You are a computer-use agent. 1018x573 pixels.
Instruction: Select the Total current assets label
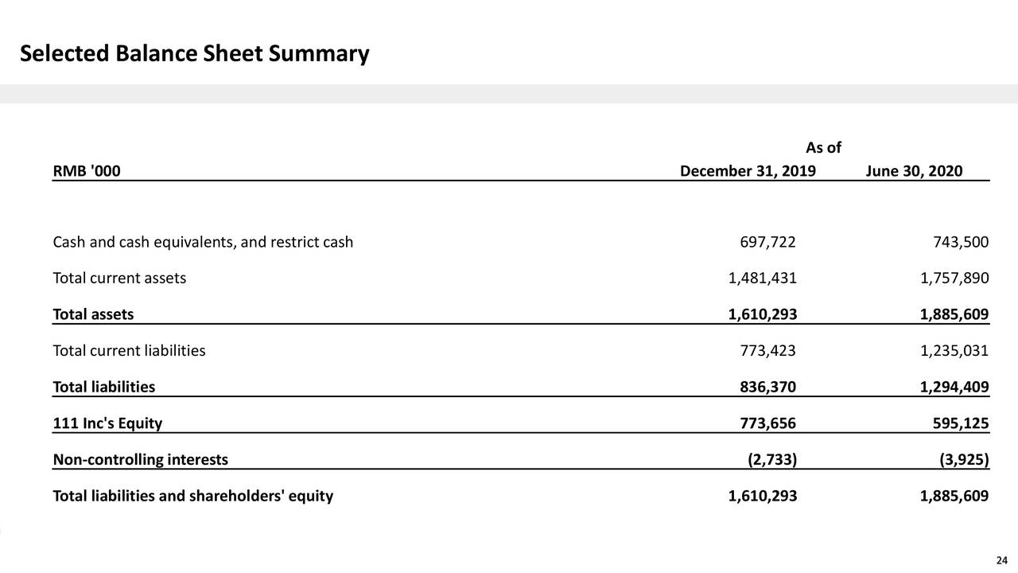point(119,278)
